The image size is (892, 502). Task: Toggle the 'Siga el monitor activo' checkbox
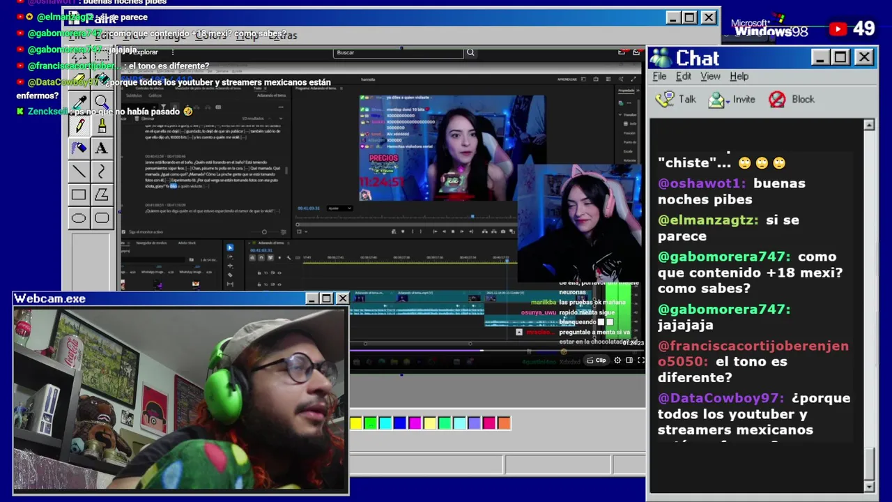pos(124,232)
